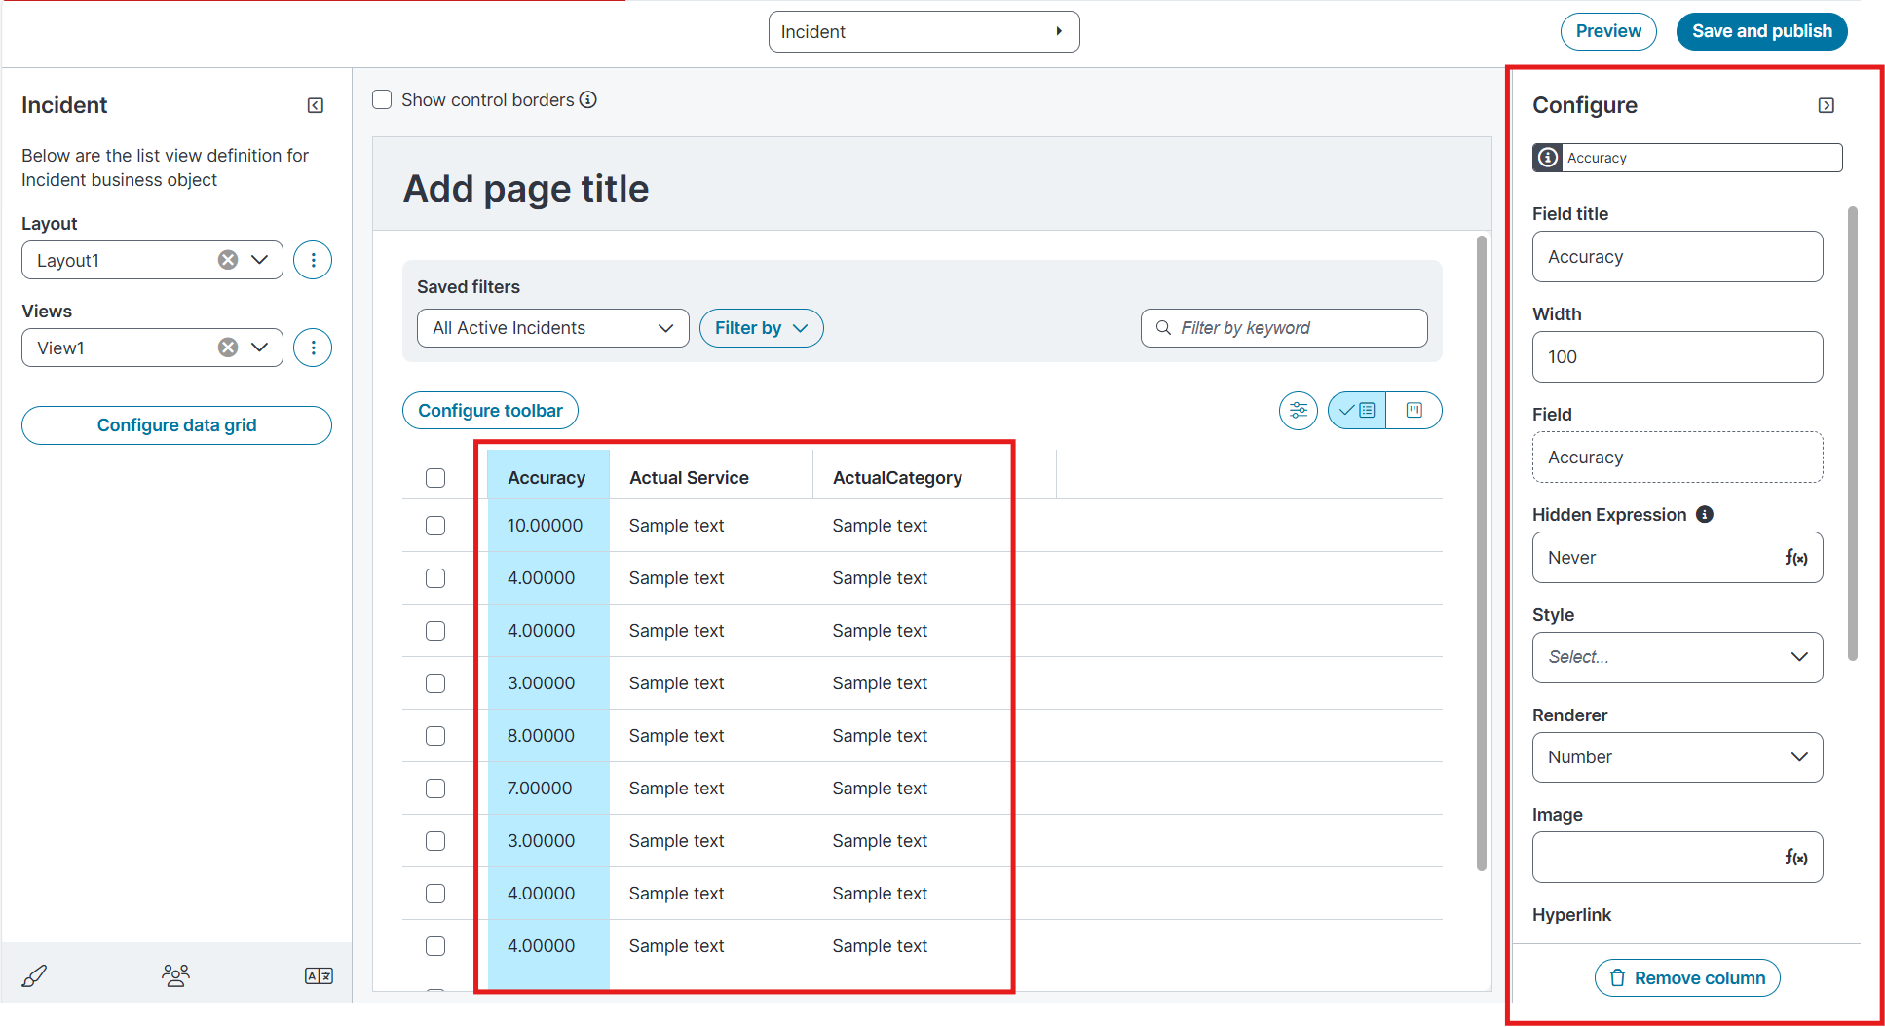
Task: Select the row with Accuracy 10.00000
Action: [x=435, y=526]
